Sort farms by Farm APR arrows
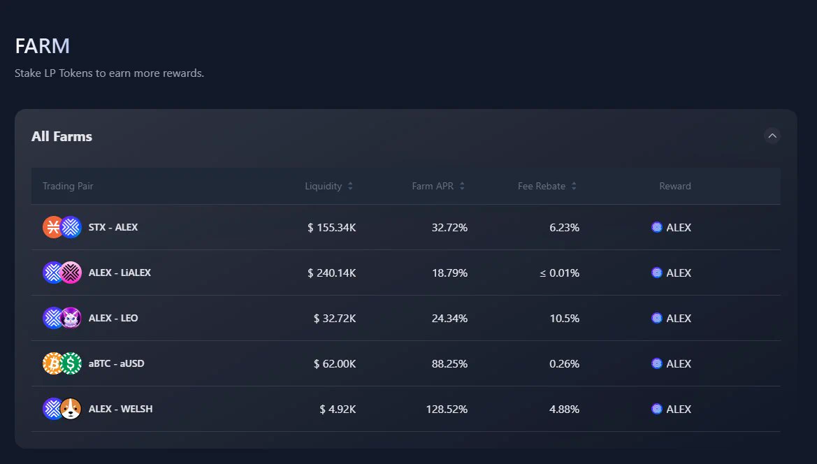This screenshot has height=464, width=817. coord(462,186)
